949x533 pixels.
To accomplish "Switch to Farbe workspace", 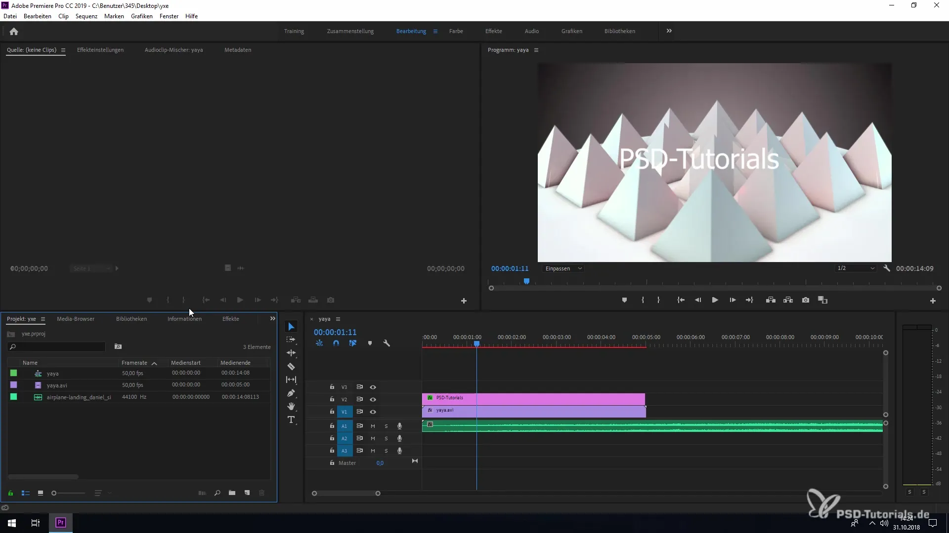I will (456, 31).
